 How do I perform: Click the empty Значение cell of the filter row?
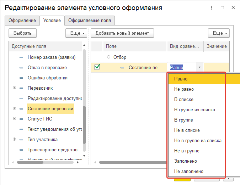217,67
